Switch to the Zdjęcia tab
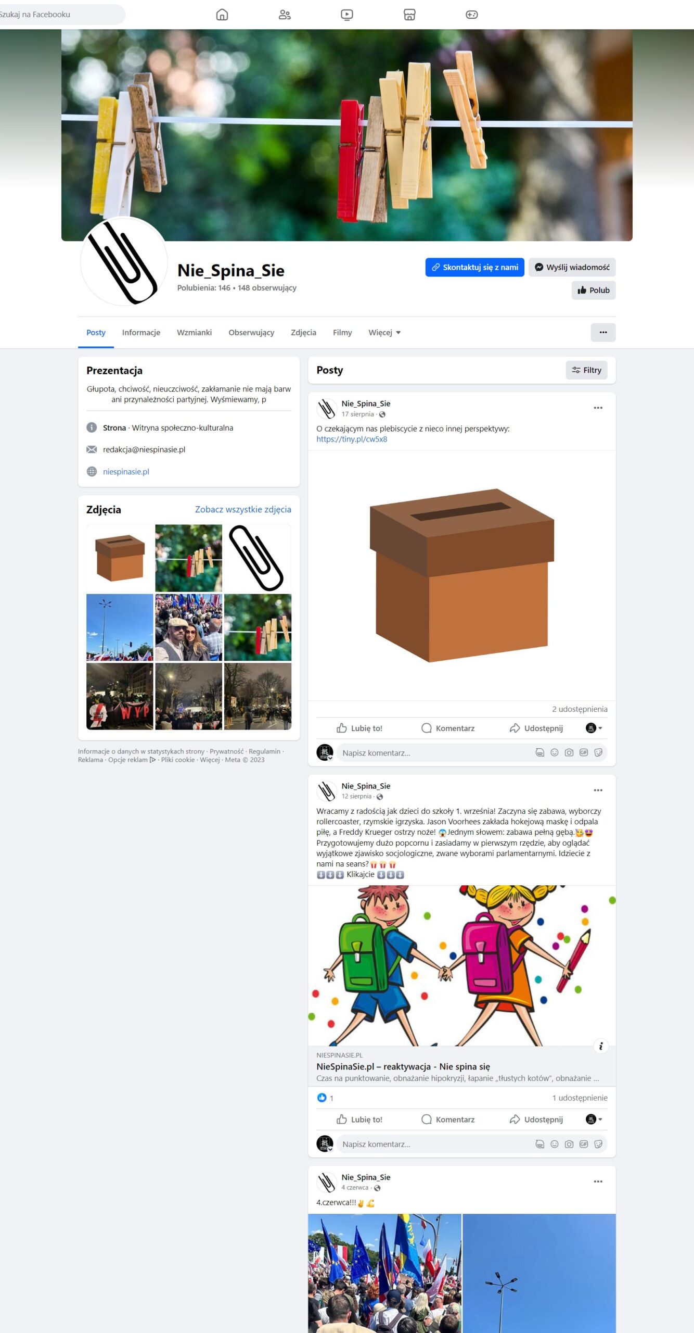The height and width of the screenshot is (1333, 694). (x=303, y=333)
